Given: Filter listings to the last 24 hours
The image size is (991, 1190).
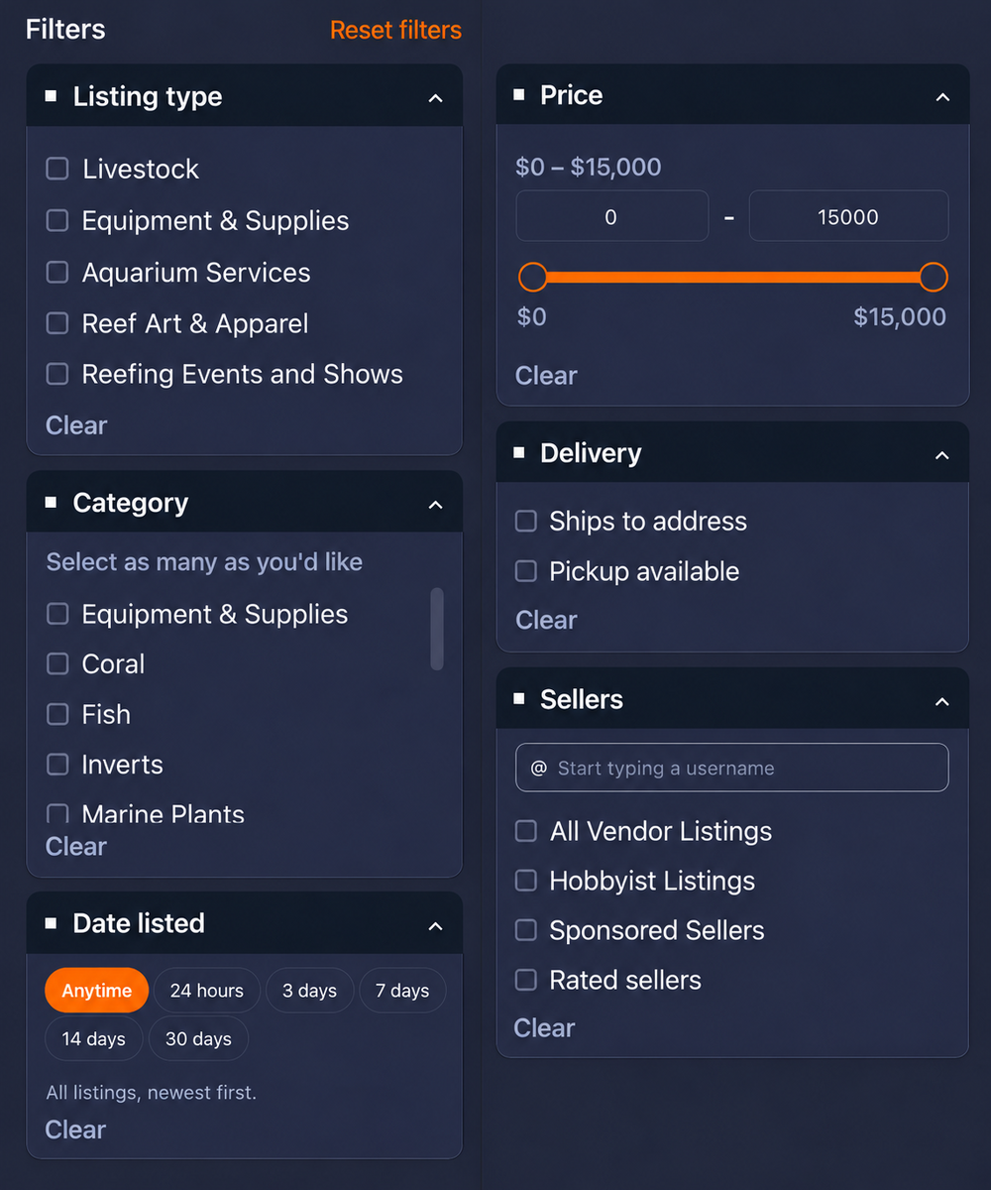Looking at the screenshot, I should (x=206, y=991).
